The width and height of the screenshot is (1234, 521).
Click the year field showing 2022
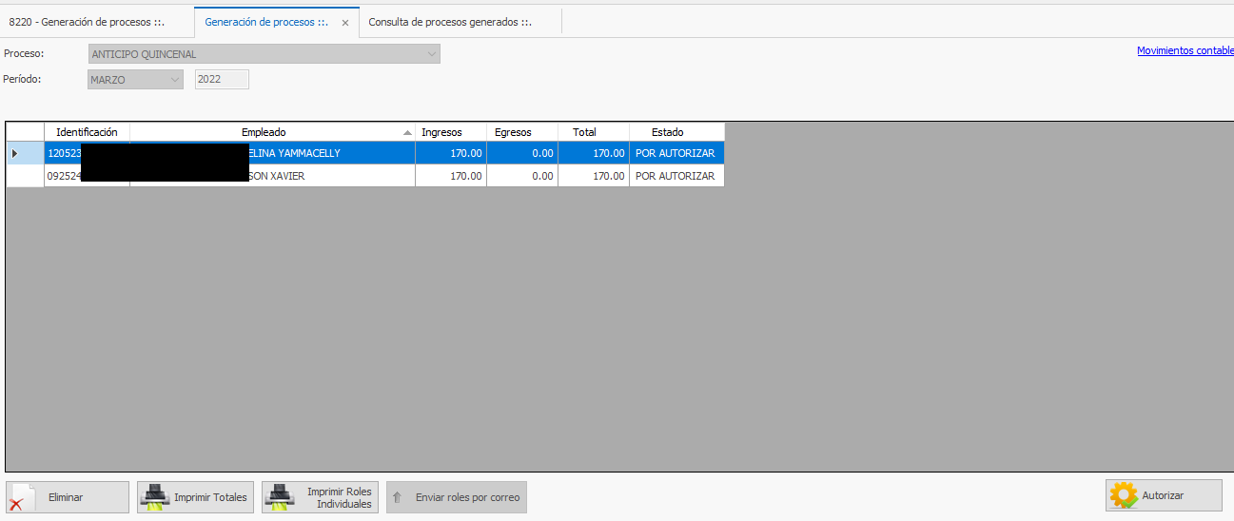tap(222, 80)
